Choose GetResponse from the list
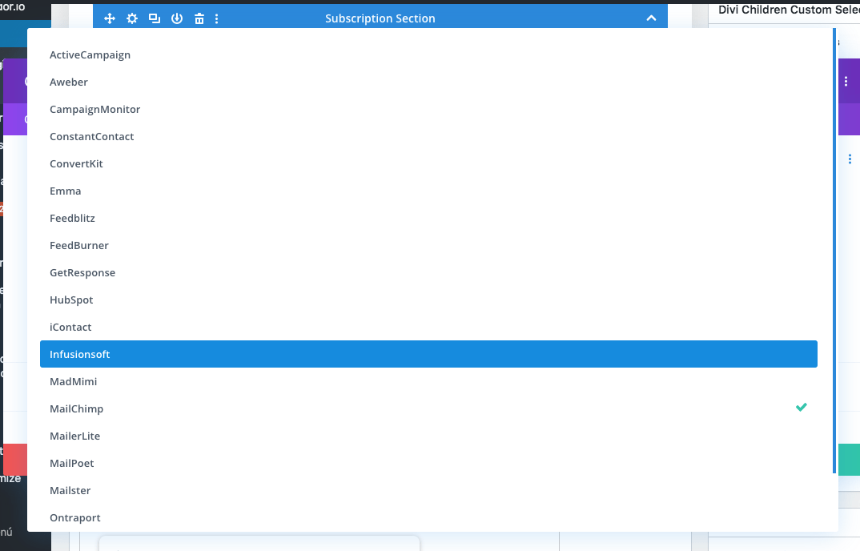 [x=428, y=273]
